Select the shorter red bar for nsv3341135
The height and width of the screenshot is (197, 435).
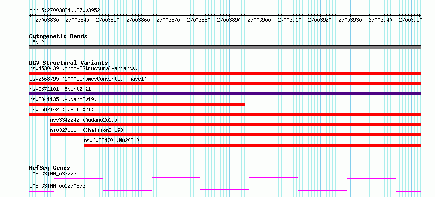click(137, 104)
